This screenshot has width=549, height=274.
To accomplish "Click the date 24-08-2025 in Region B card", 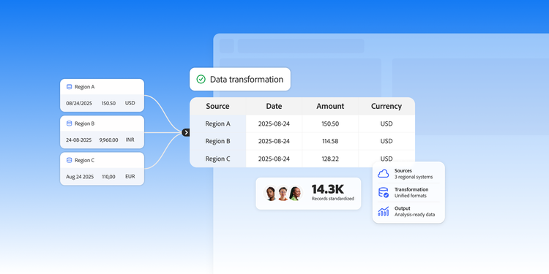I will pos(79,140).
